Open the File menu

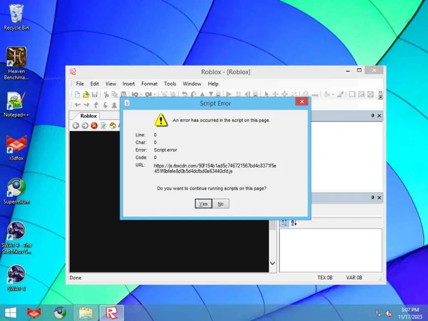80,84
